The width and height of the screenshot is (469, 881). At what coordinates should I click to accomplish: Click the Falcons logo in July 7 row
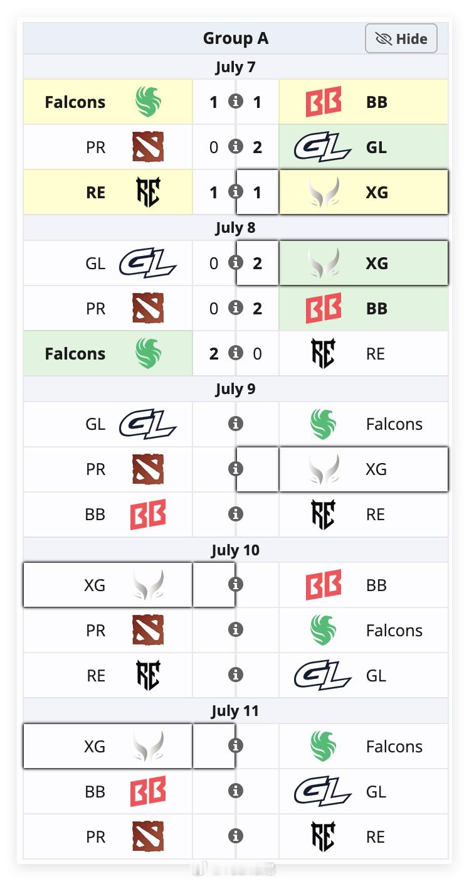(149, 102)
